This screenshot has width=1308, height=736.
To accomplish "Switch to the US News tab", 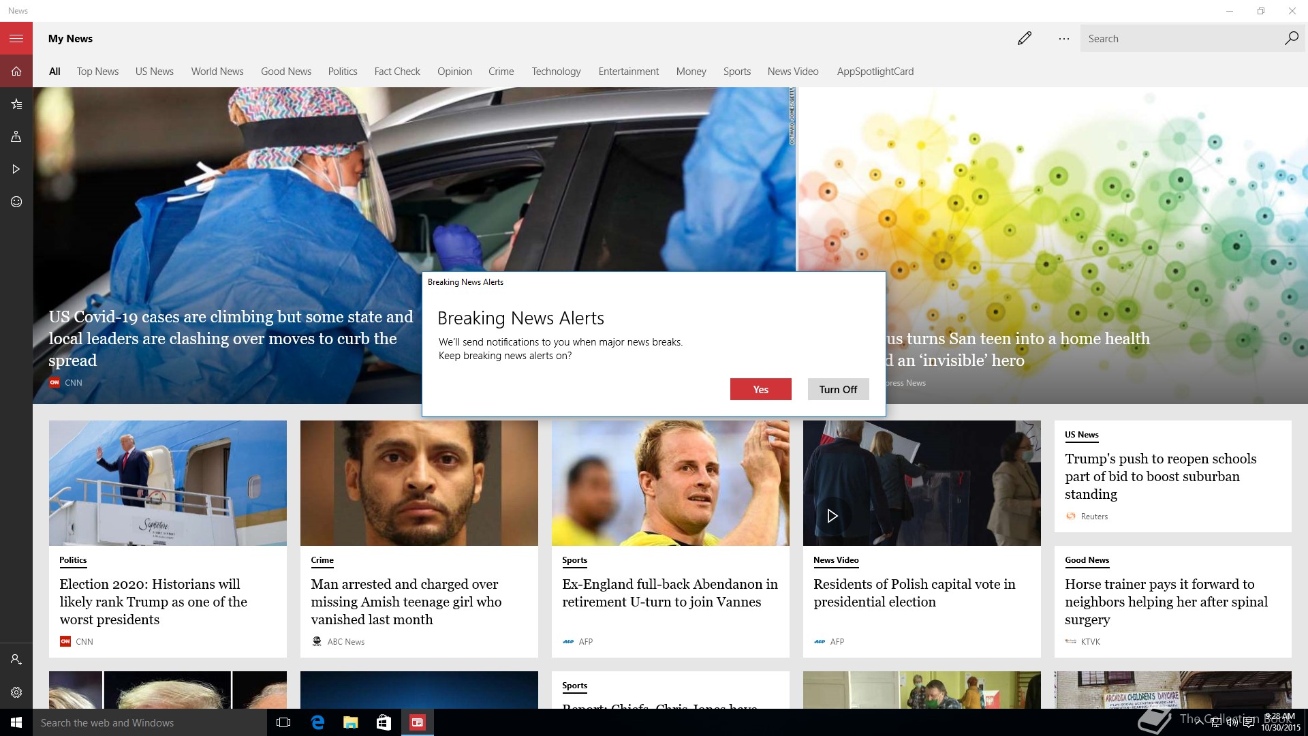I will (155, 72).
